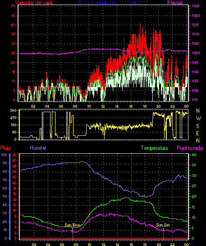Image resolution: width=206 pixels, height=246 pixels.
Task: Click the 'Sun Rise' marker label
Action: 72,225
